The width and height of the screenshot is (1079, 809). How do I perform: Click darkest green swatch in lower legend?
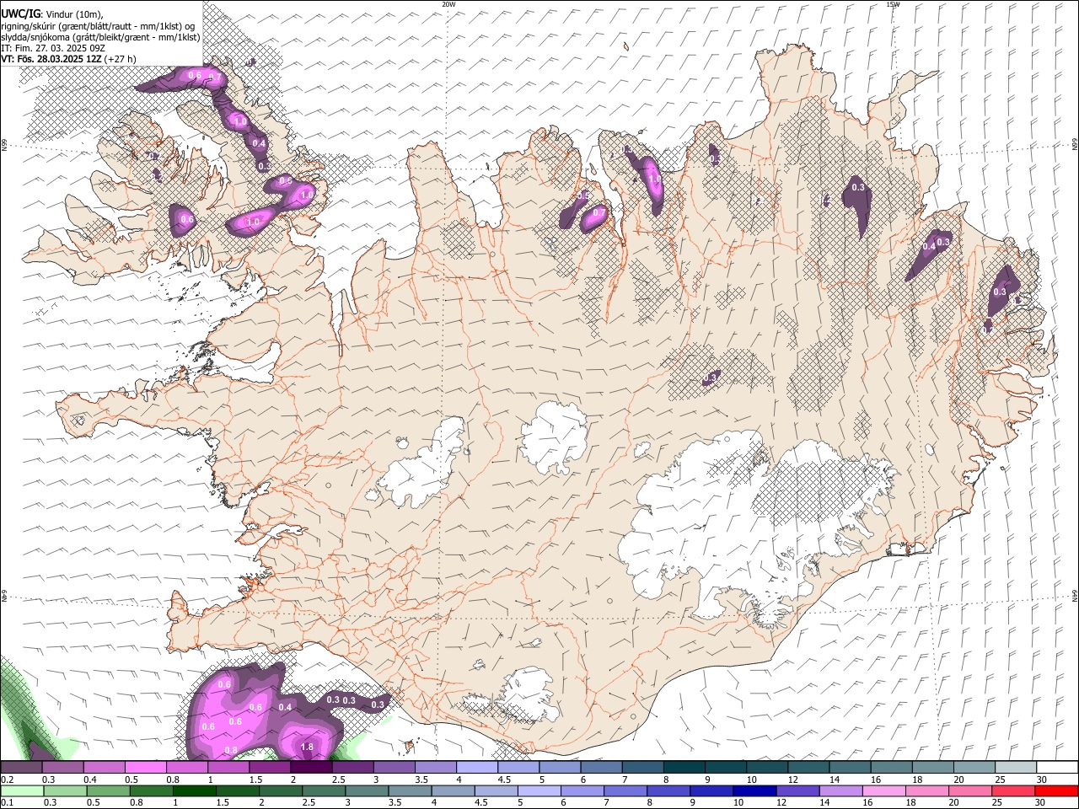tap(193, 790)
